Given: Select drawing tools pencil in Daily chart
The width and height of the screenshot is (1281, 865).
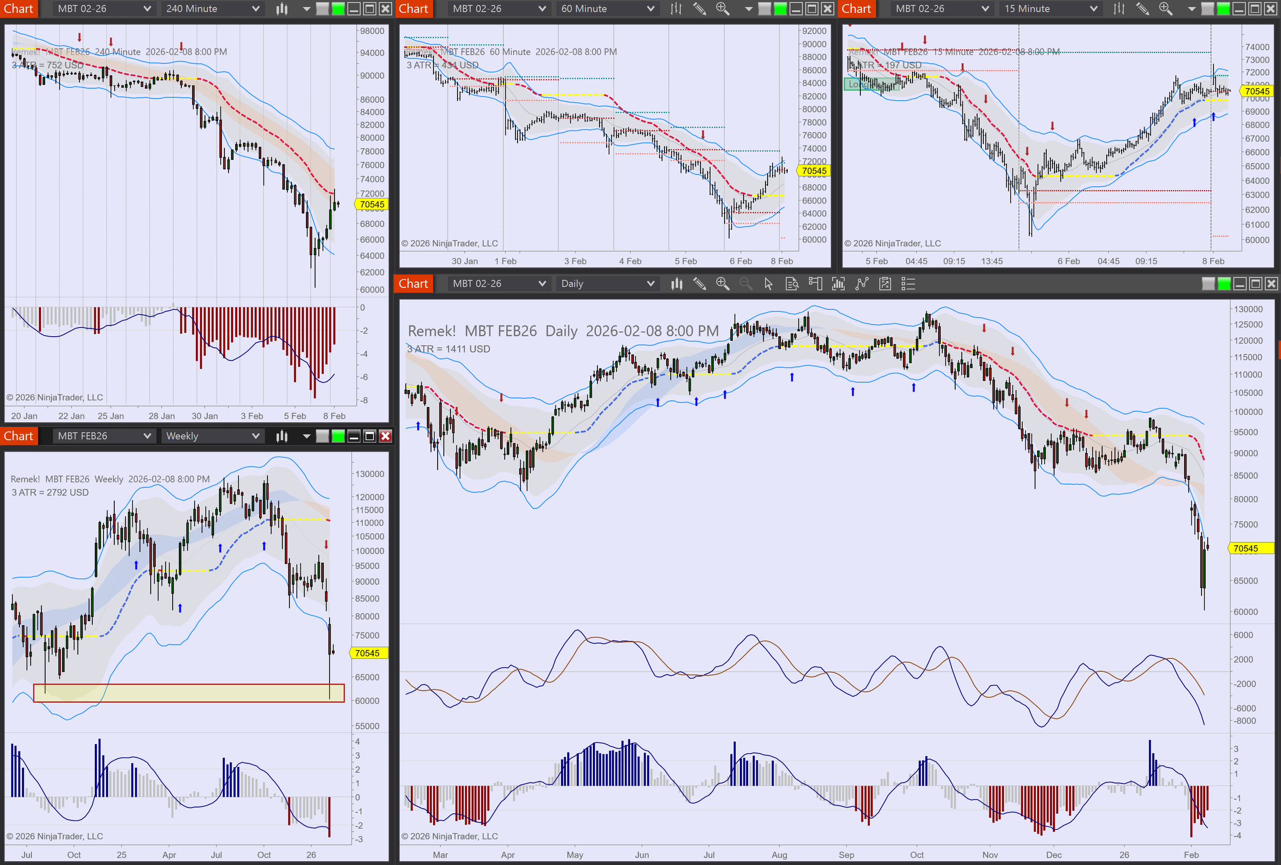Looking at the screenshot, I should pyautogui.click(x=699, y=284).
